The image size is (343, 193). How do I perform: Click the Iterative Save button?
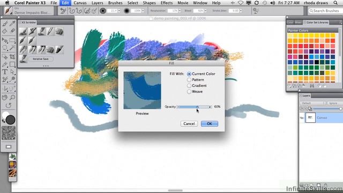tap(41, 59)
